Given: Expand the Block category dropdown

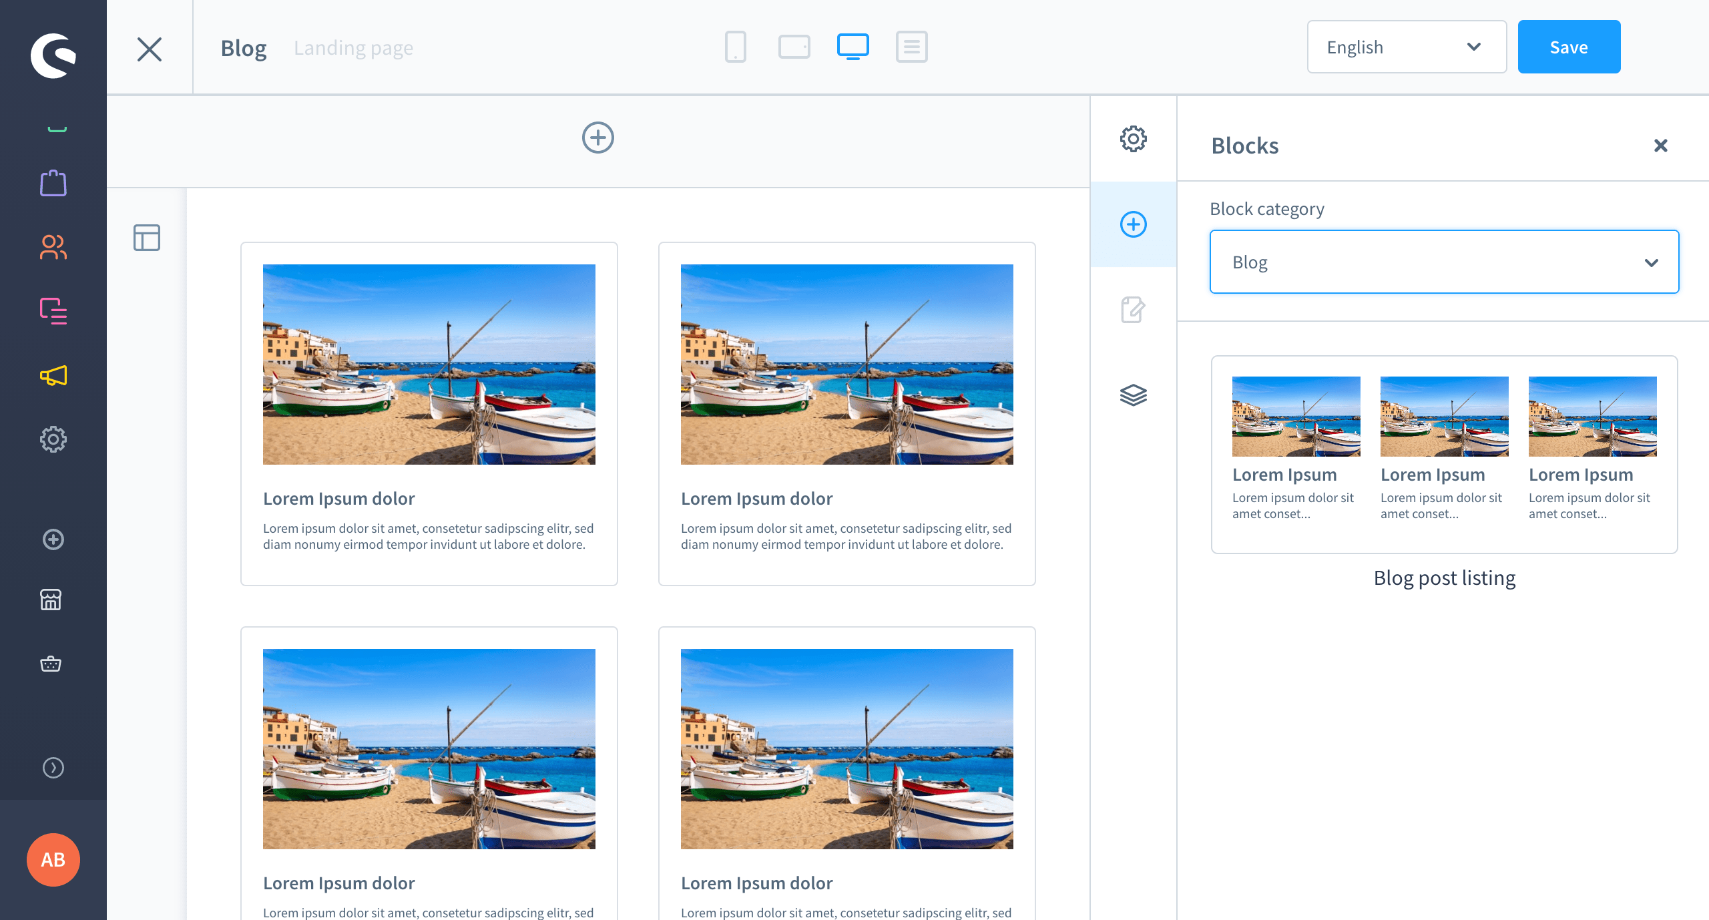Looking at the screenshot, I should point(1443,262).
